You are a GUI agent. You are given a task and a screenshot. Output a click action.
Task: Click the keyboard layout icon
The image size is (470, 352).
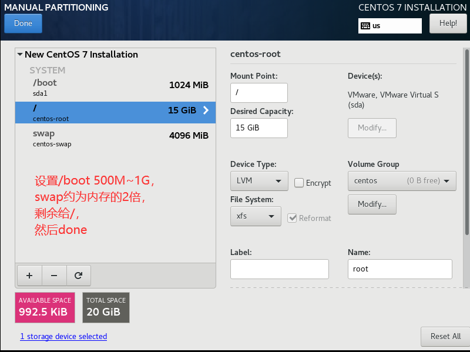(365, 26)
